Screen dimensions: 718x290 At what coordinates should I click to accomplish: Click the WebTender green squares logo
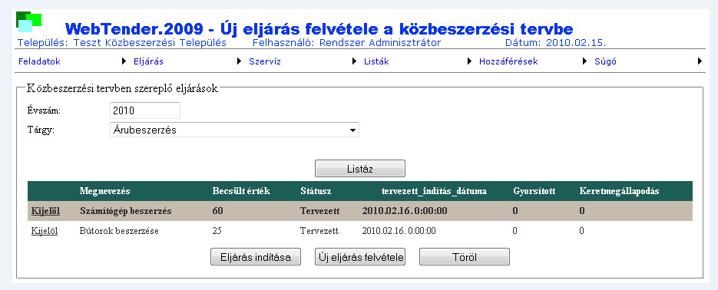pyautogui.click(x=29, y=21)
